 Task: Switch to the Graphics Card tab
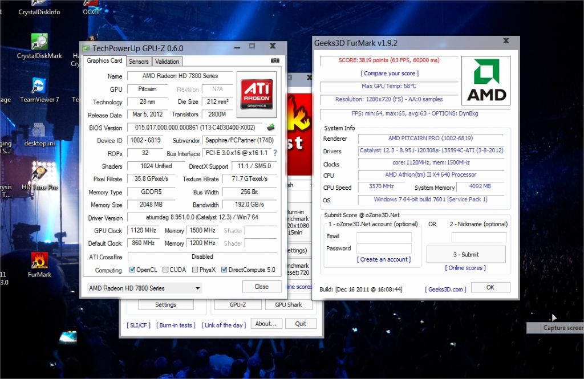pos(104,60)
